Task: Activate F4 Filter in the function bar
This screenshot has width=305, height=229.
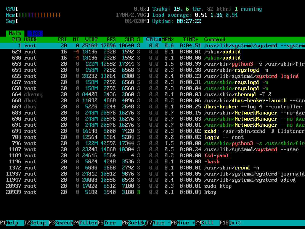Action: [85, 223]
